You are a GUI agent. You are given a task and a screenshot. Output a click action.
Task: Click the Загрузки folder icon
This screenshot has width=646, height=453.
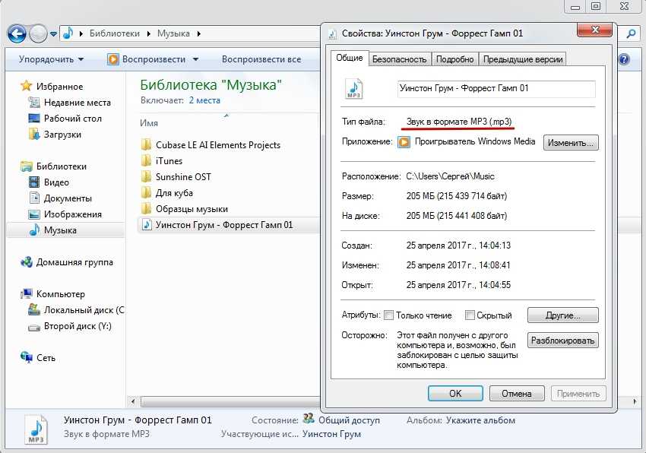pos(33,135)
